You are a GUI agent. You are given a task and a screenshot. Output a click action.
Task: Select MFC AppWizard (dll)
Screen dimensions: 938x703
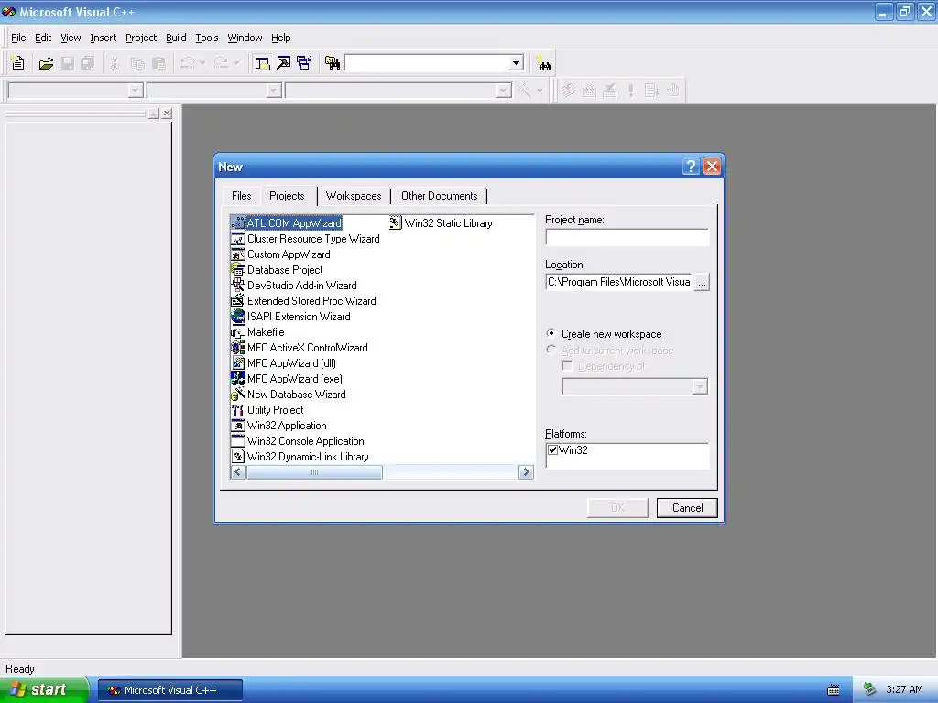click(x=284, y=362)
